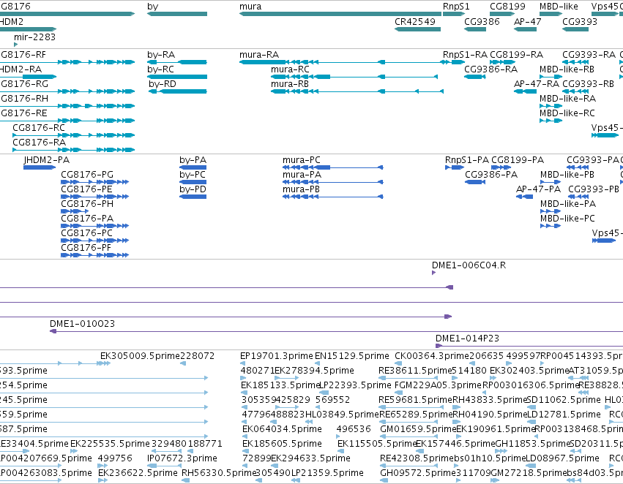Viewport: 623px width, 484px height.
Task: Select protein CG8199-PA label
Action: click(518, 160)
